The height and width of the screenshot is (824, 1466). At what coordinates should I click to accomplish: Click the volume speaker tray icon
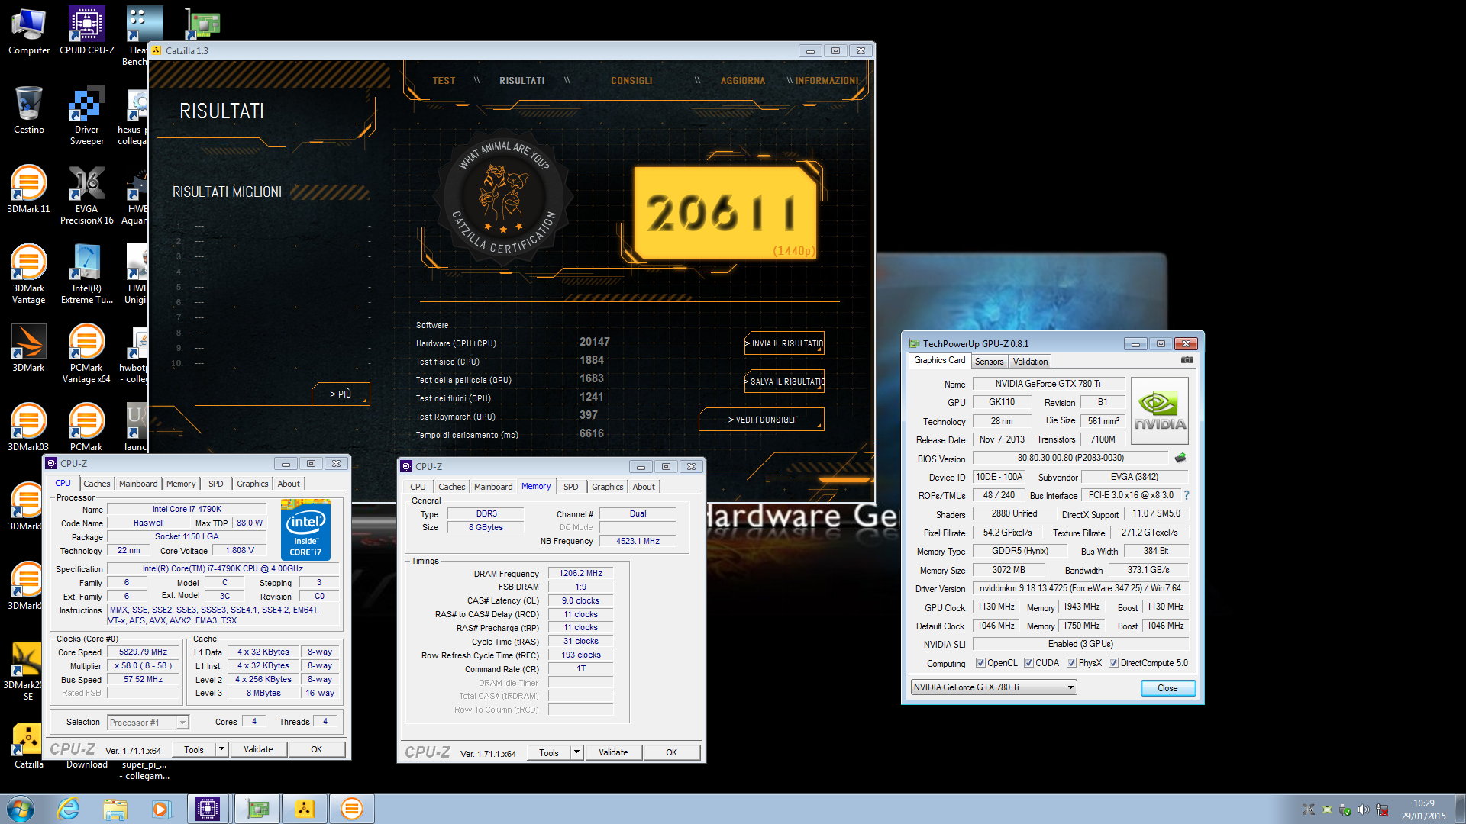tap(1364, 810)
